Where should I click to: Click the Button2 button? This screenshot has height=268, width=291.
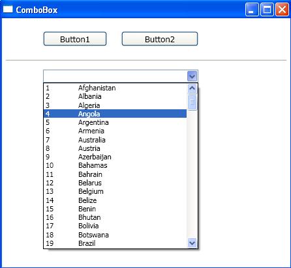tap(160, 39)
